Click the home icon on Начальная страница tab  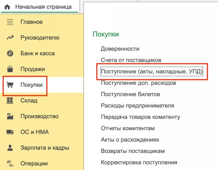(x=7, y=7)
